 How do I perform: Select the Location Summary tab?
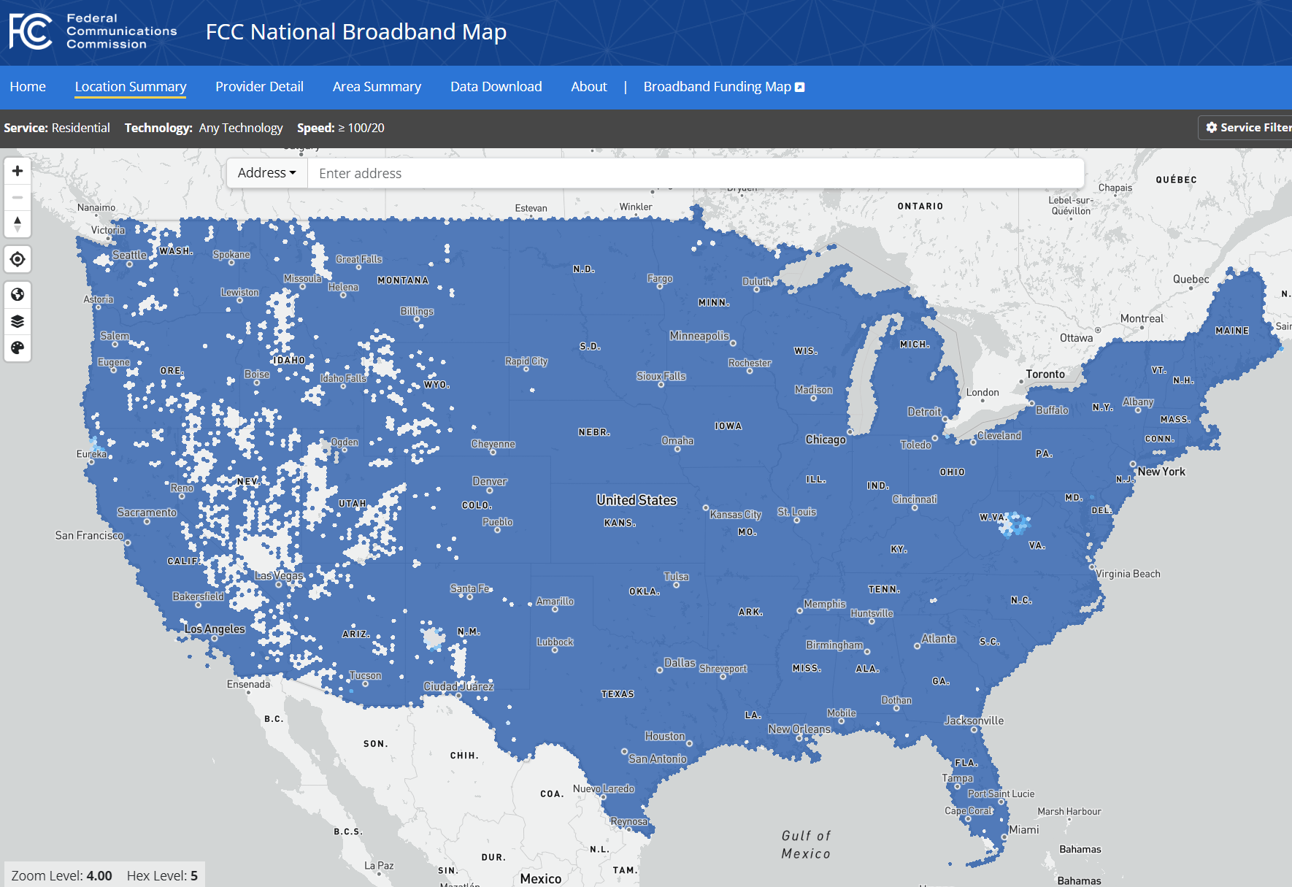pos(131,87)
